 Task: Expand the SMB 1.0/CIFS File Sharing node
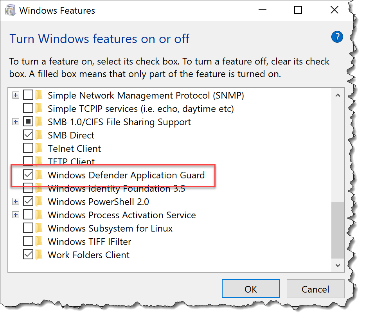coord(16,122)
